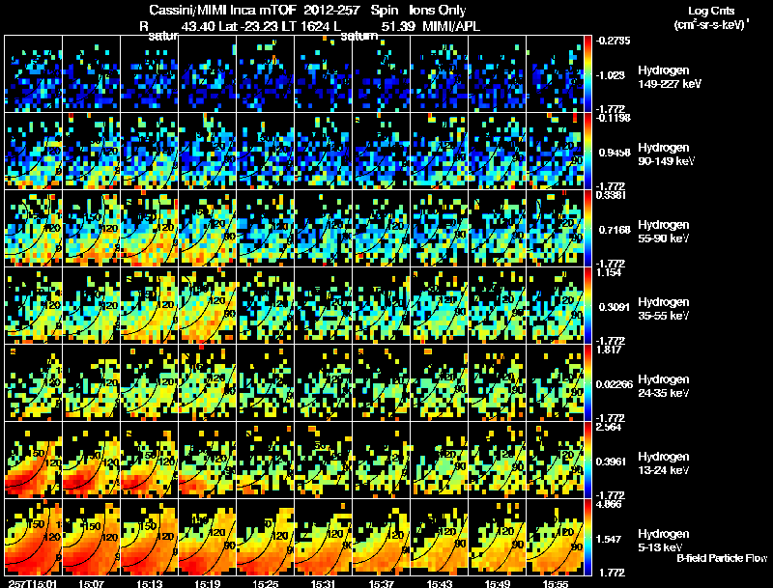Screen dimensions: 773x588
Task: Click the 5-13 keV Hydrogen image at 257T15:01
Action: click(x=34, y=537)
